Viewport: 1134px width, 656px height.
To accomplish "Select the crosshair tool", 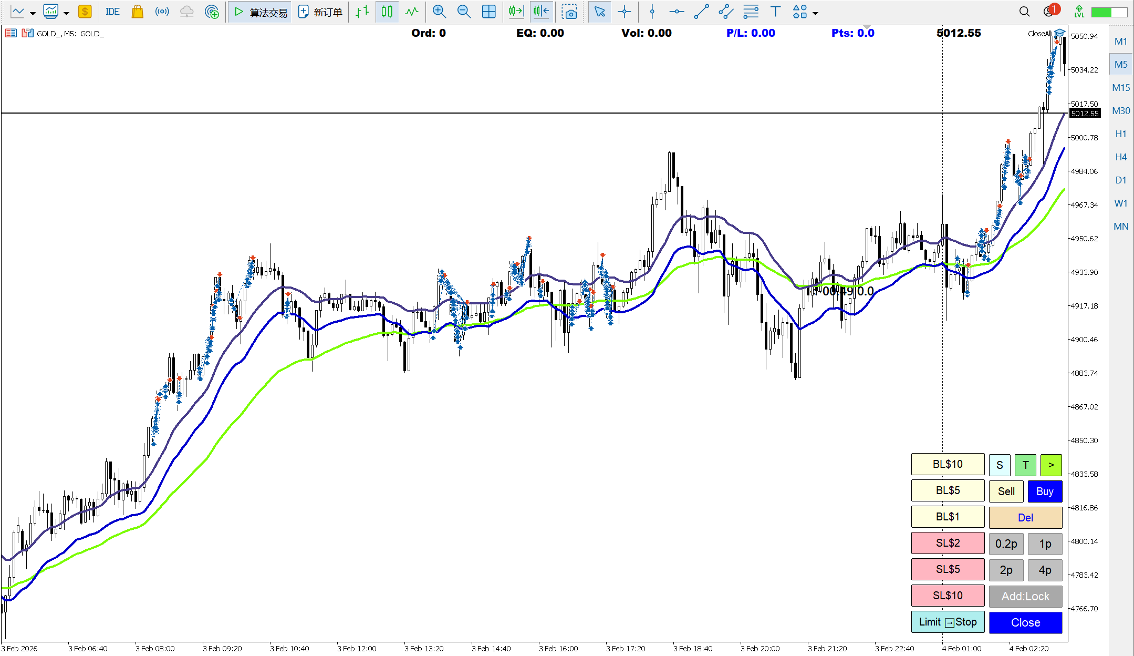I will [x=624, y=12].
